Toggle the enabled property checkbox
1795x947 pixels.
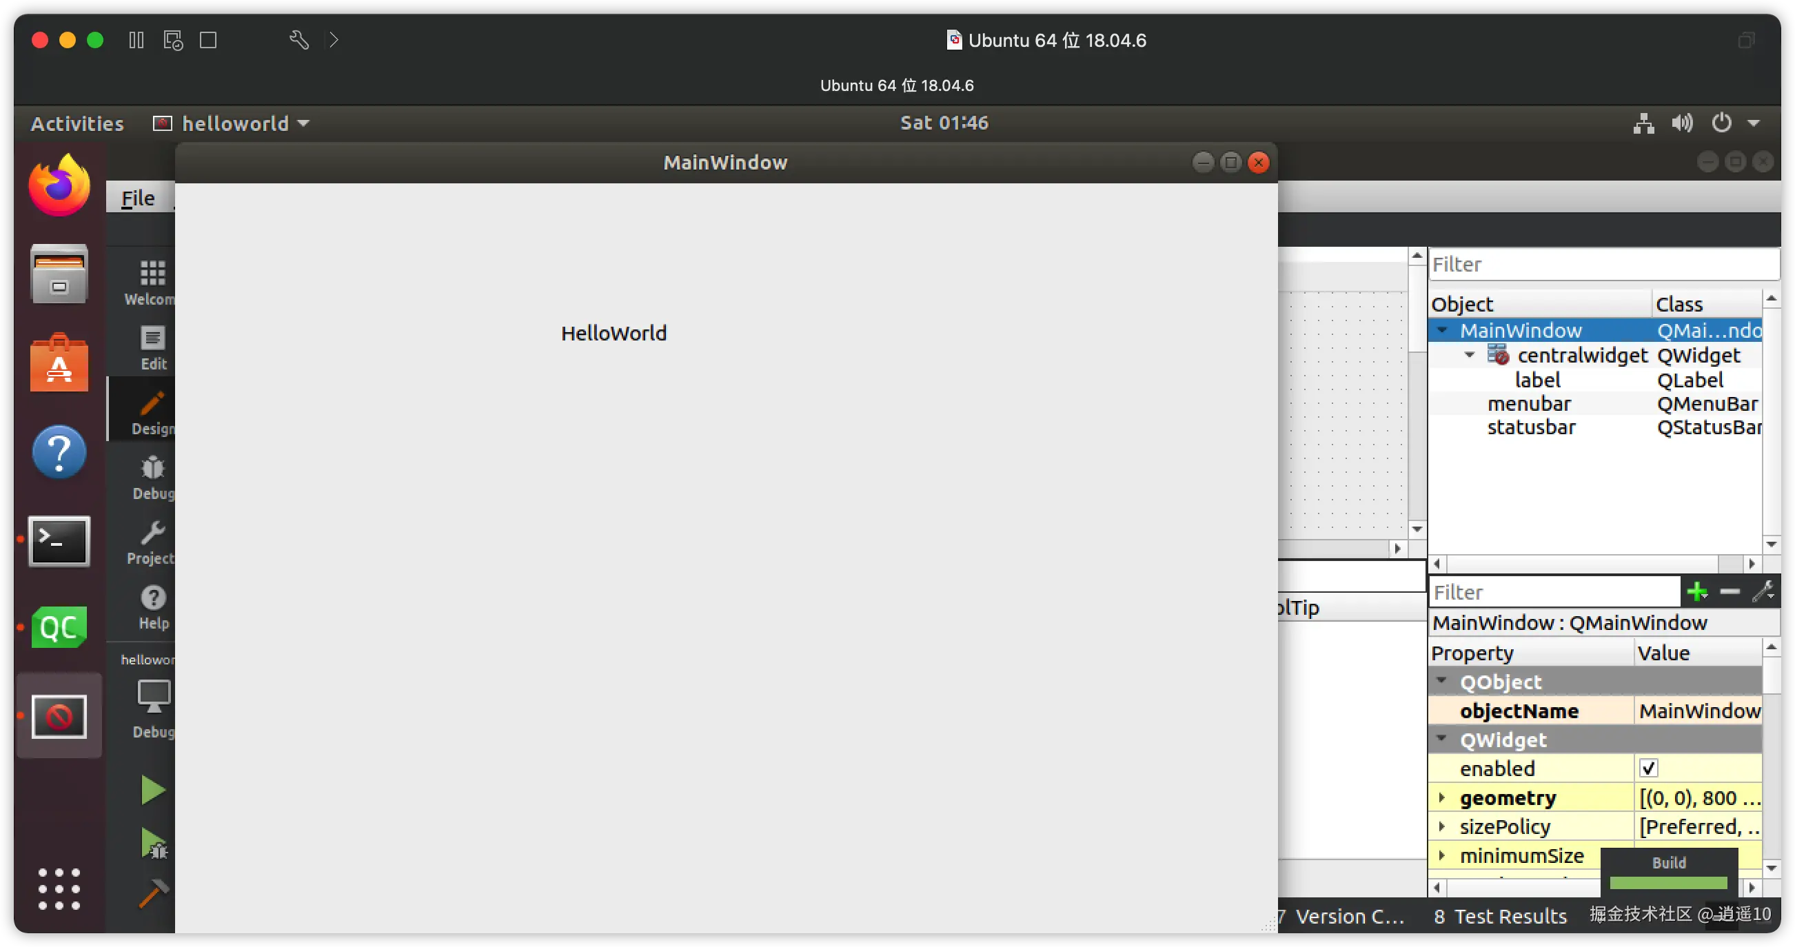click(1648, 768)
